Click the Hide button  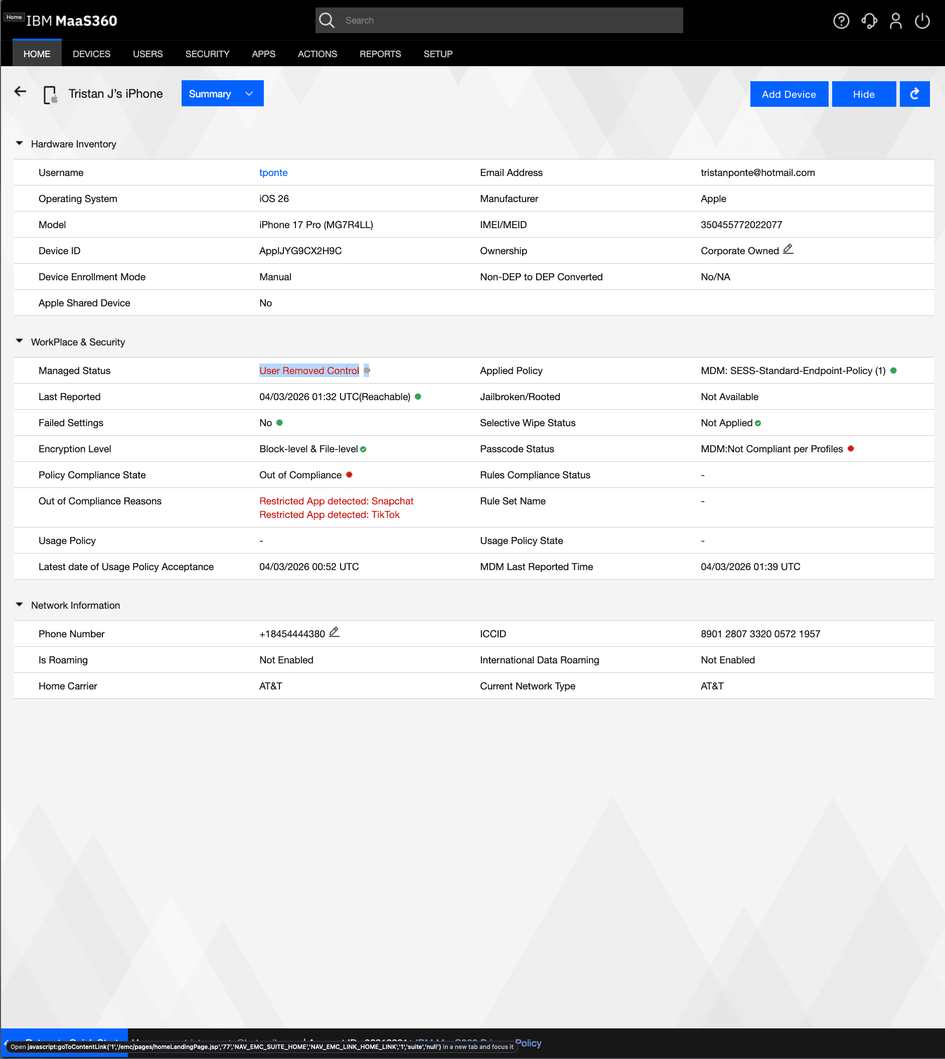863,94
